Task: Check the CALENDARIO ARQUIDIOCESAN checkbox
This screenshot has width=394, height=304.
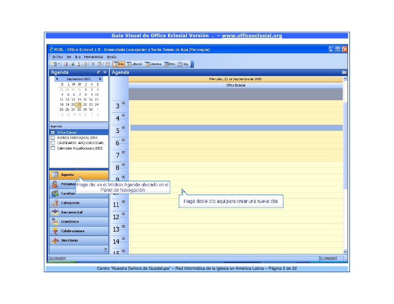Action: [53, 143]
